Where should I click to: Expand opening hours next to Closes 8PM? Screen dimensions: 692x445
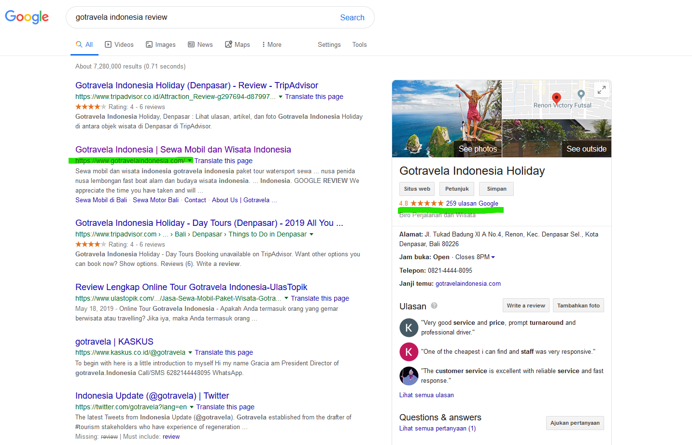(493, 257)
